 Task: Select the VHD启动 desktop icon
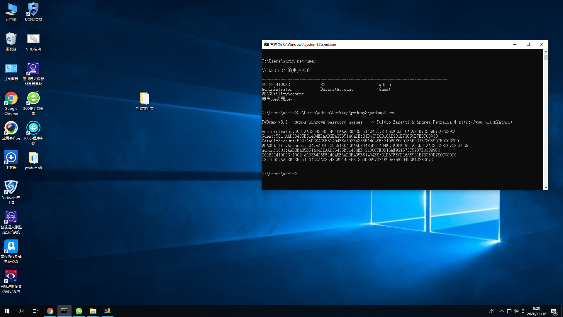[33, 39]
